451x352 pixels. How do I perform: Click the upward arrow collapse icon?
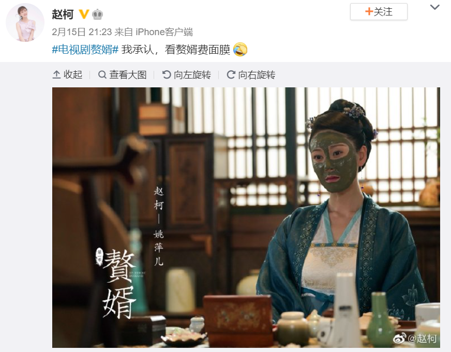tap(56, 75)
